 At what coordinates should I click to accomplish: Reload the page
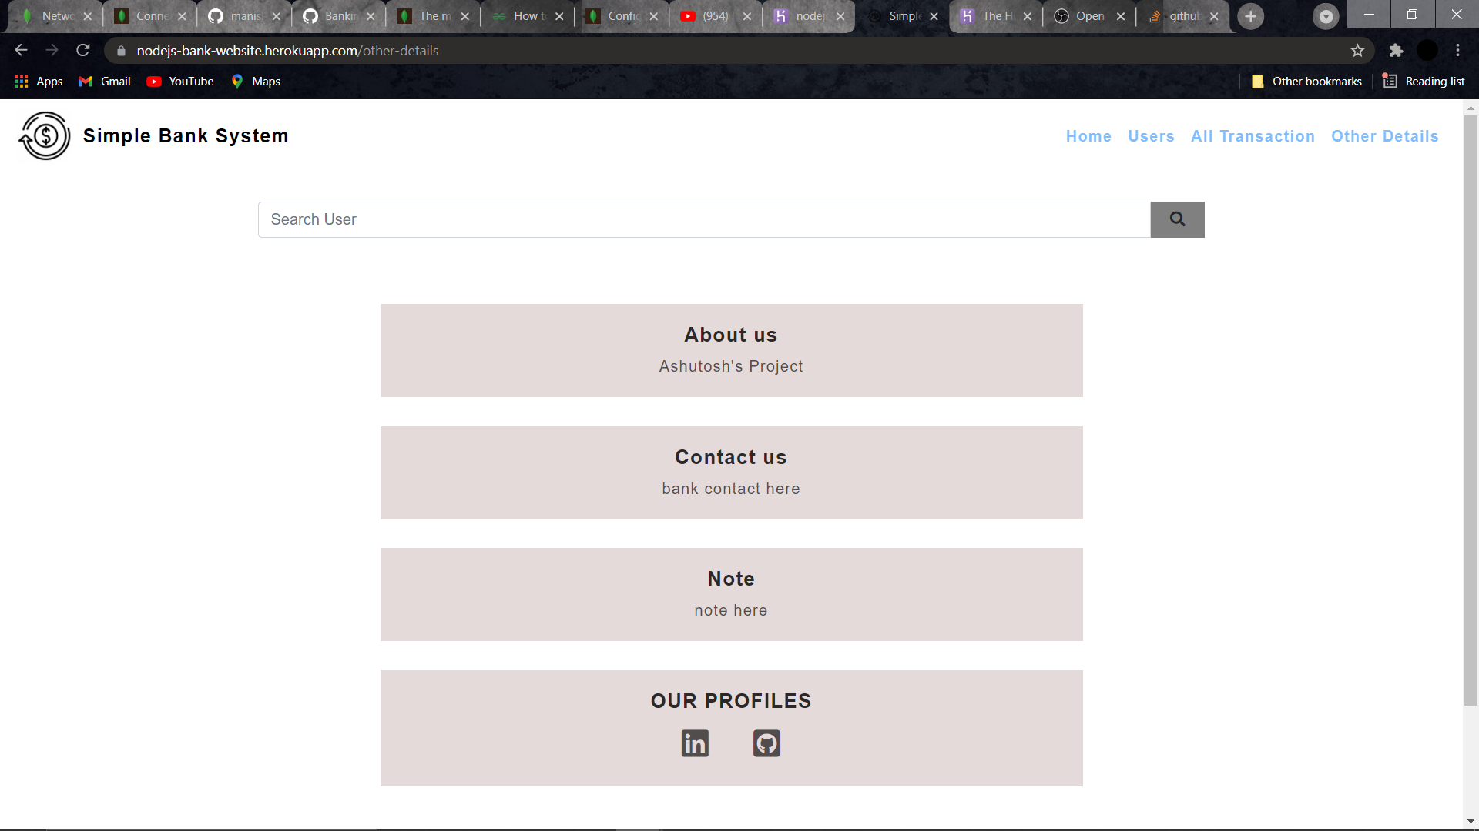pyautogui.click(x=83, y=51)
